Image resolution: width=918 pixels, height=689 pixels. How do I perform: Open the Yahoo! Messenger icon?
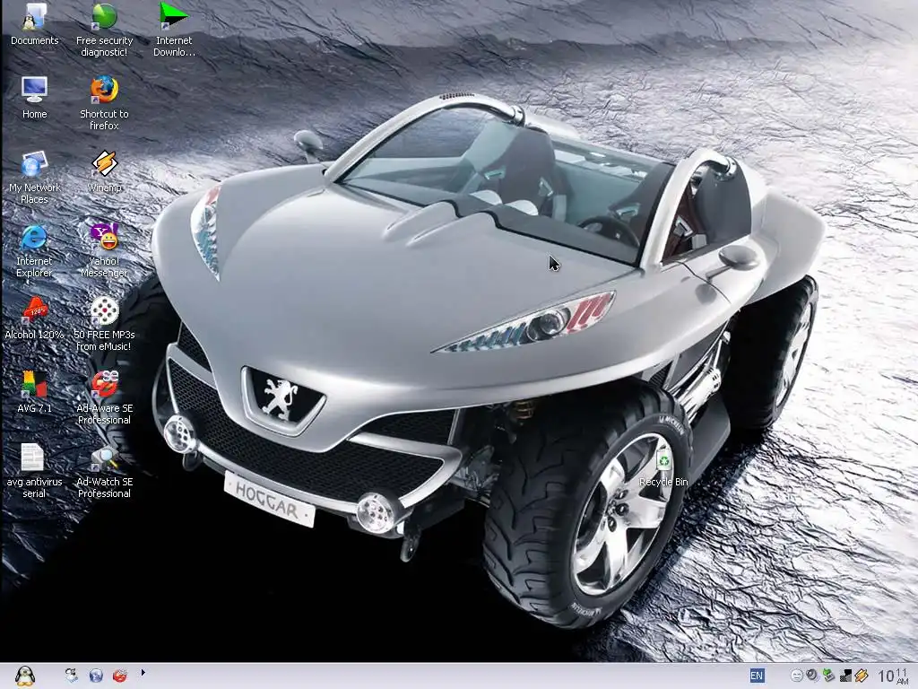[x=104, y=251]
